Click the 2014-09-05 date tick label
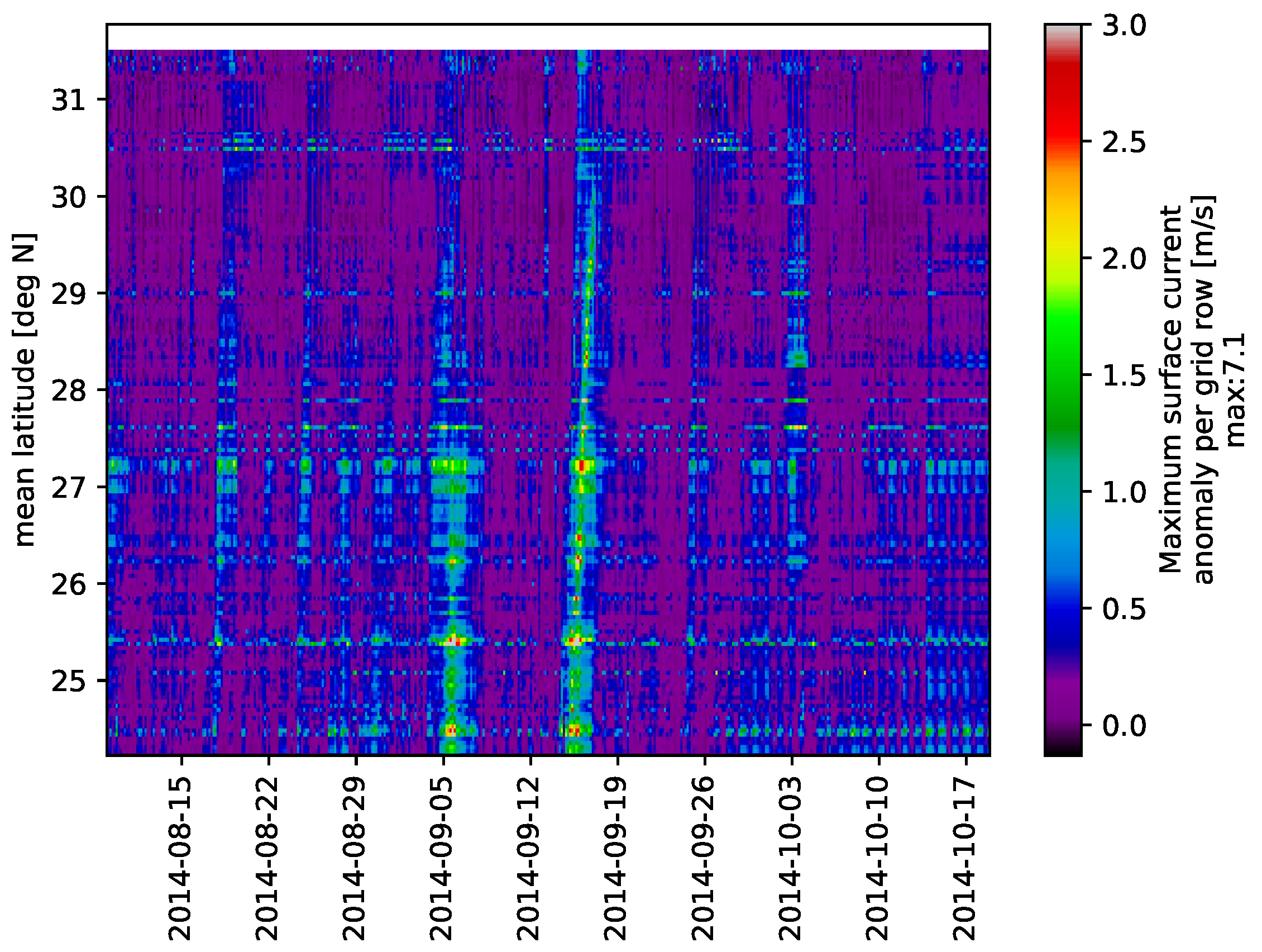This screenshot has width=1262, height=952. [442, 859]
